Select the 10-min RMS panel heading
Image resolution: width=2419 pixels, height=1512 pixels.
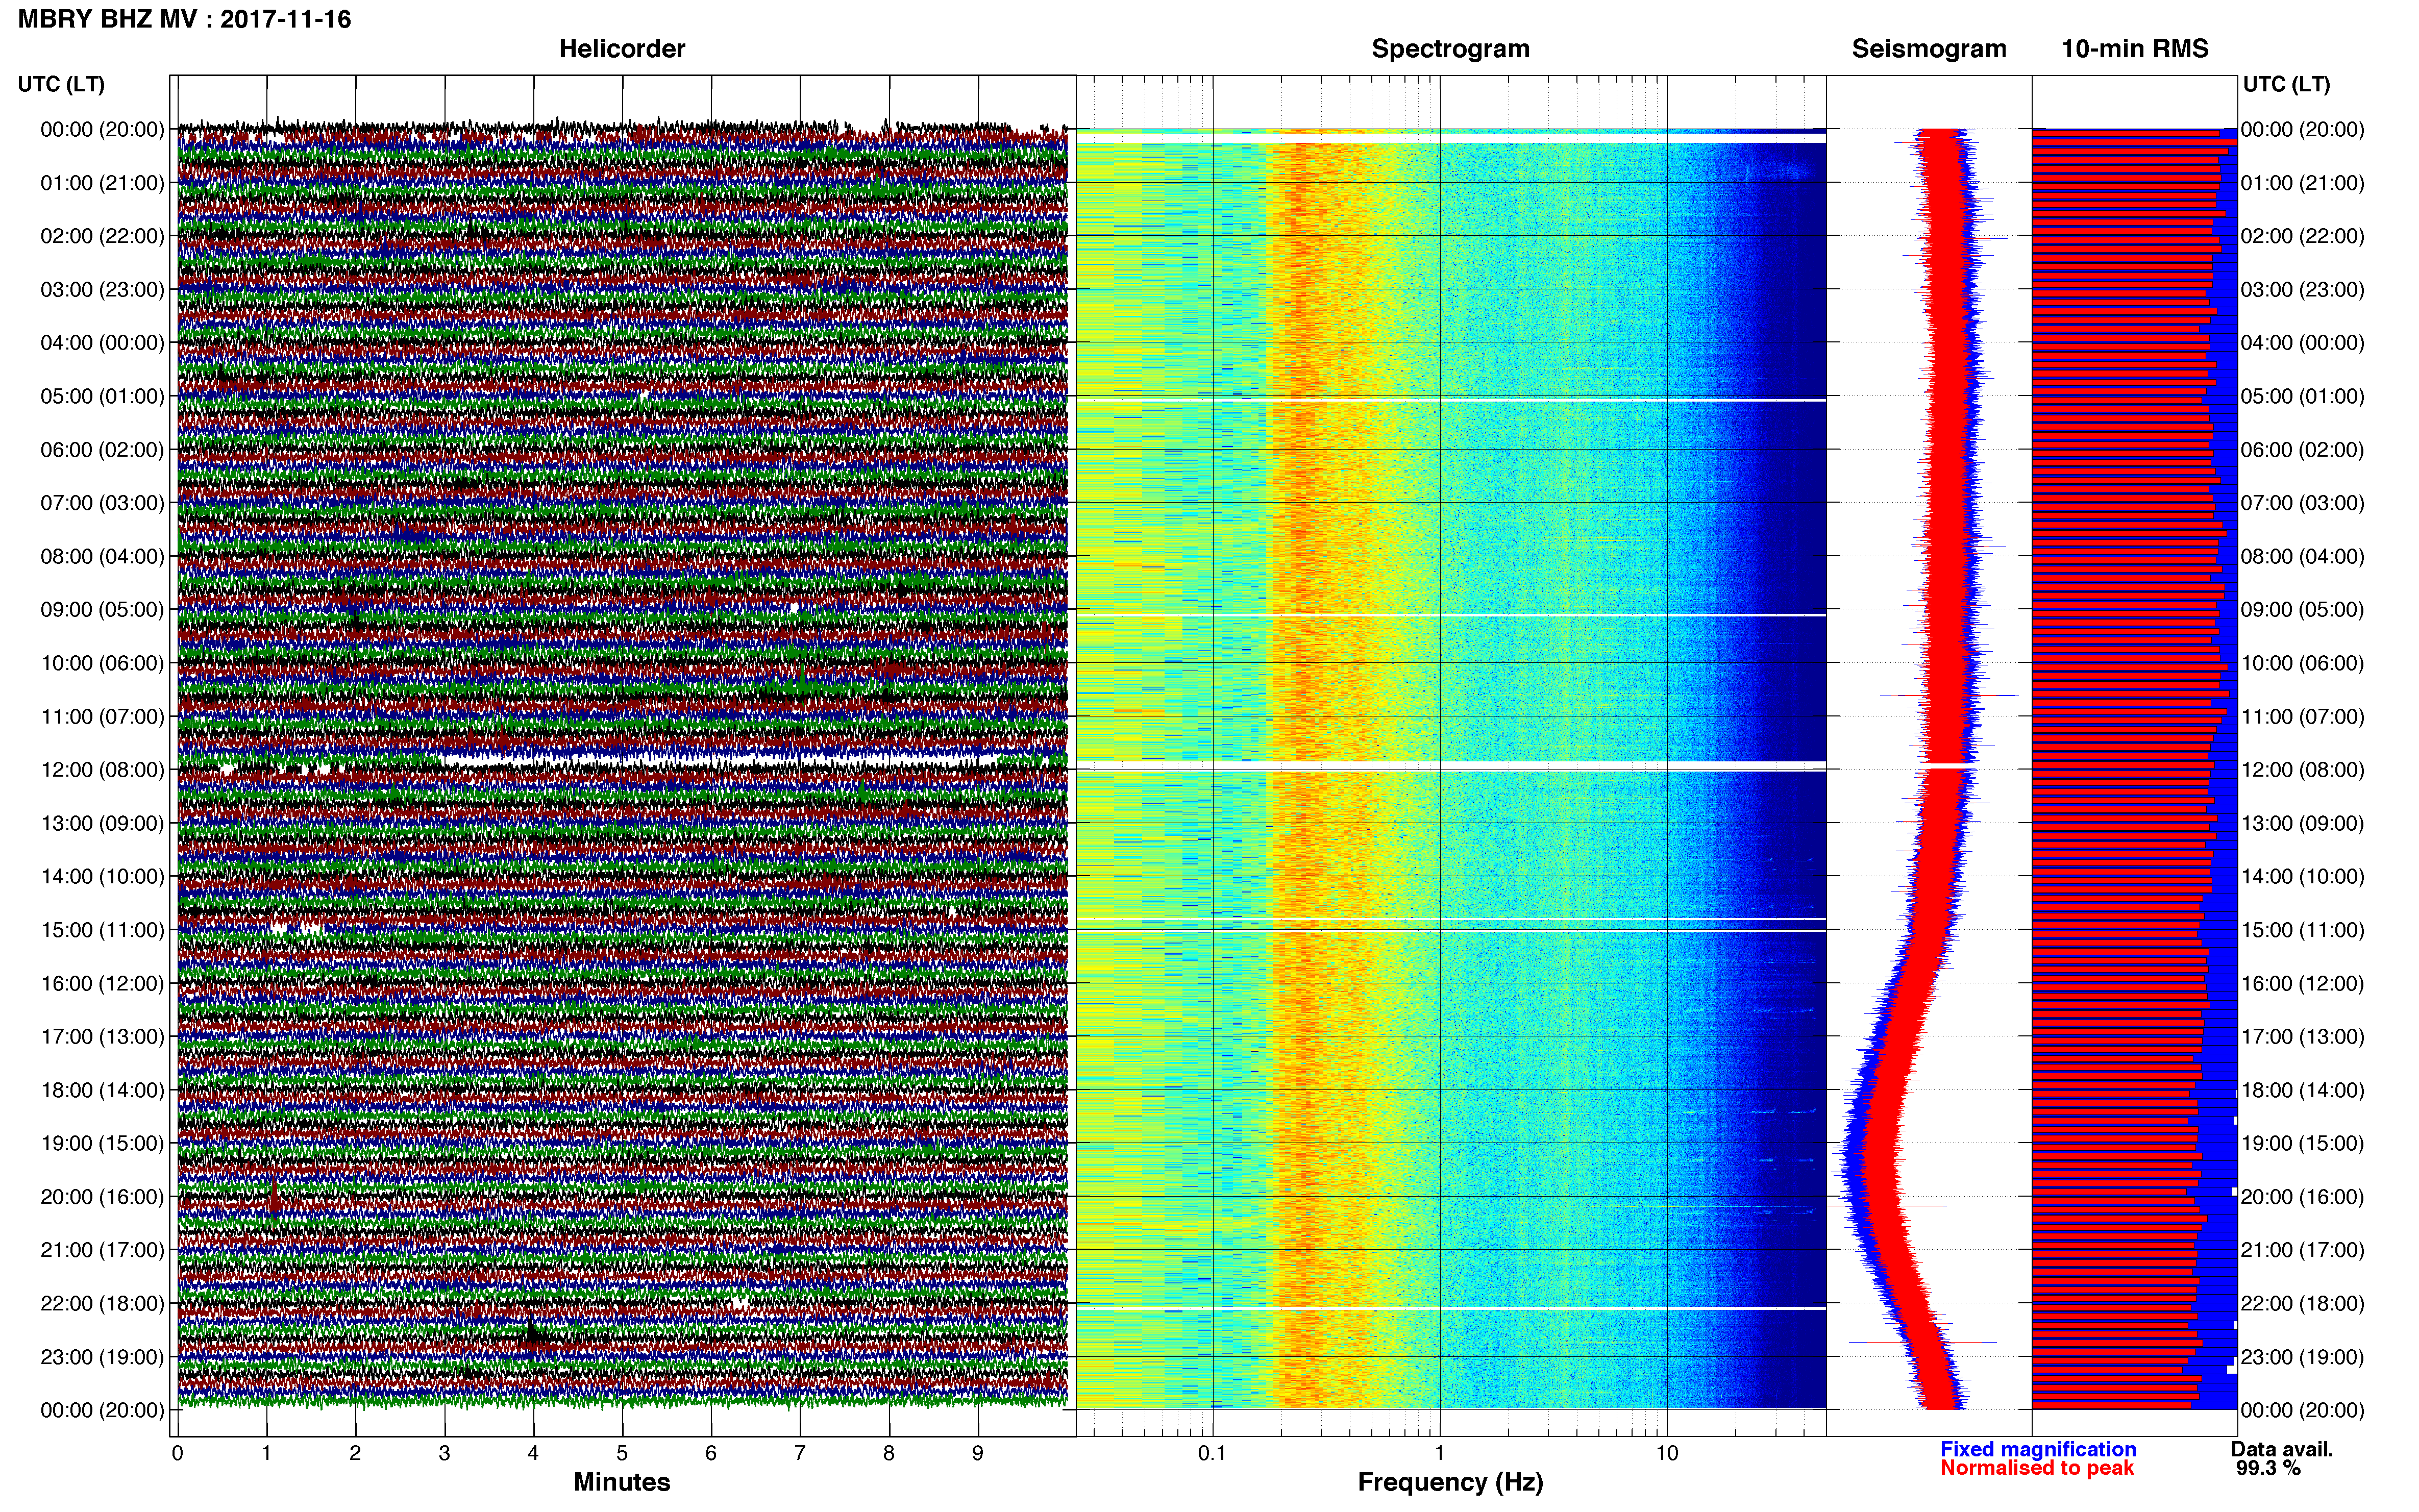[2135, 49]
